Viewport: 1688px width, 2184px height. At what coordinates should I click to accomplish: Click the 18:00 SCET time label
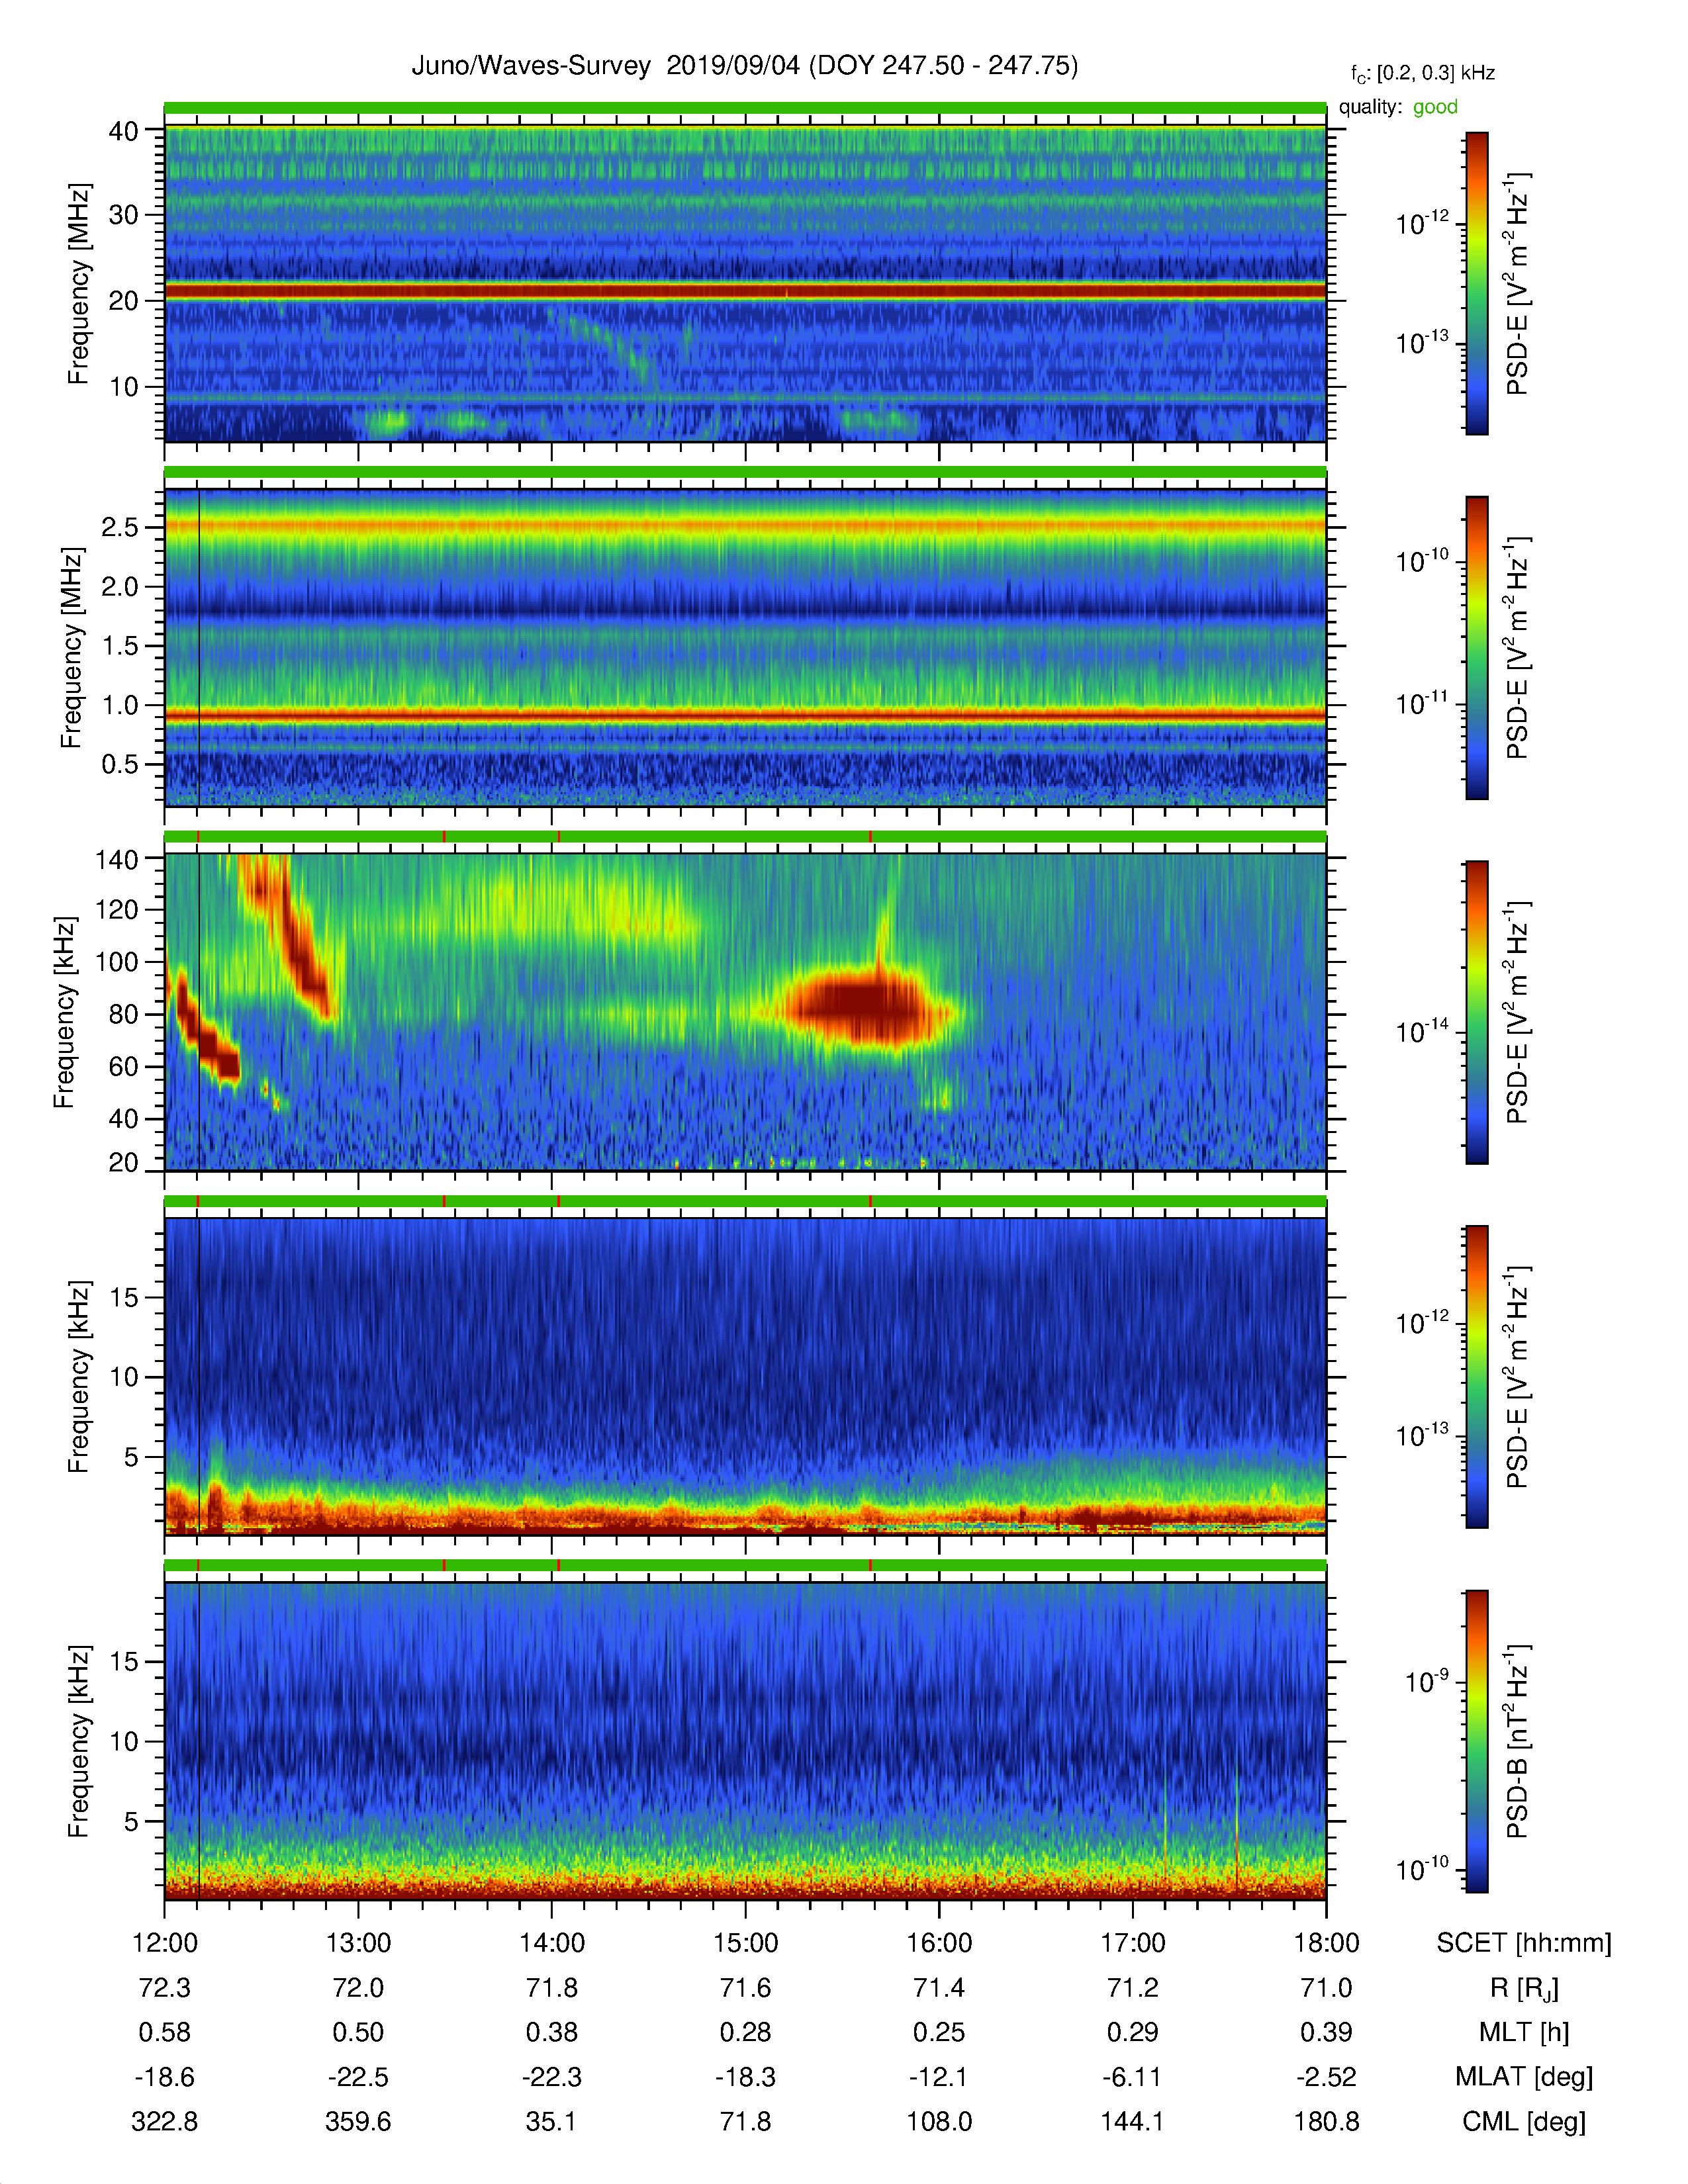(x=1326, y=1943)
